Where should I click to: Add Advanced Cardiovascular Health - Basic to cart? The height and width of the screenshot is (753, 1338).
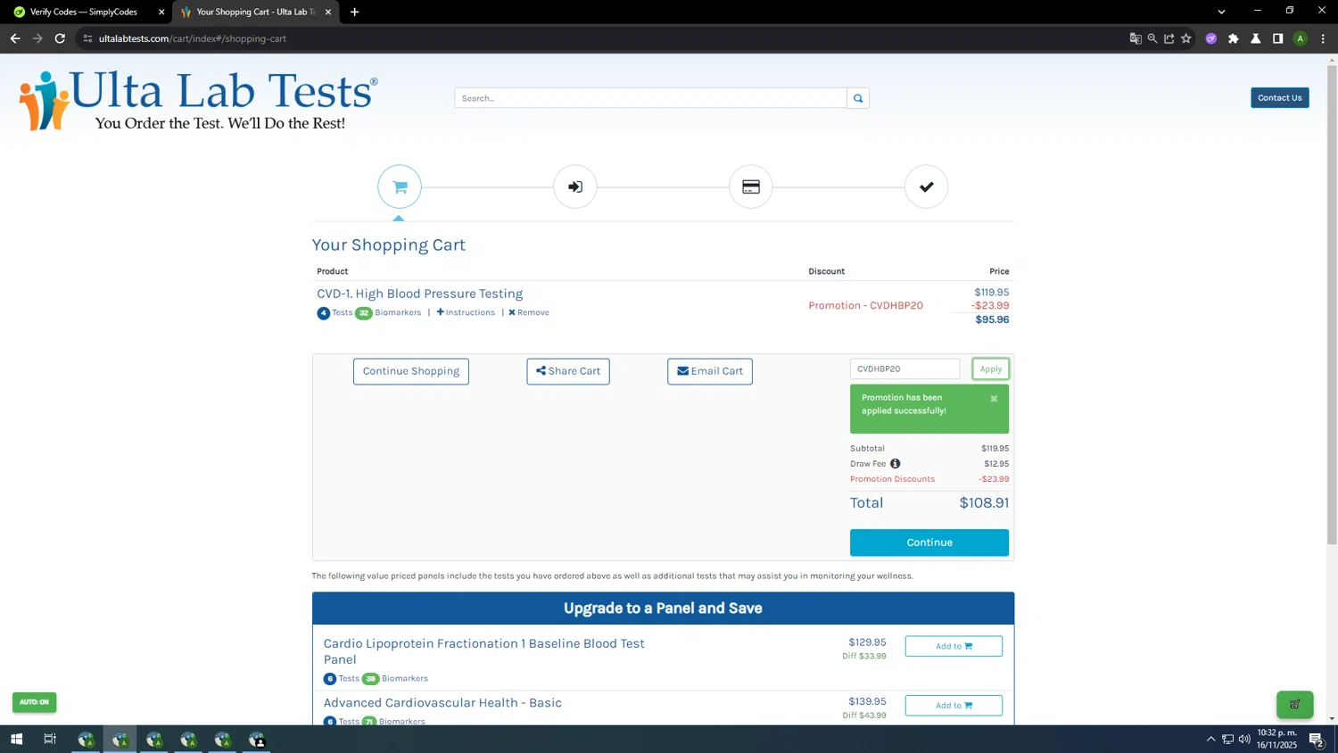point(953,705)
